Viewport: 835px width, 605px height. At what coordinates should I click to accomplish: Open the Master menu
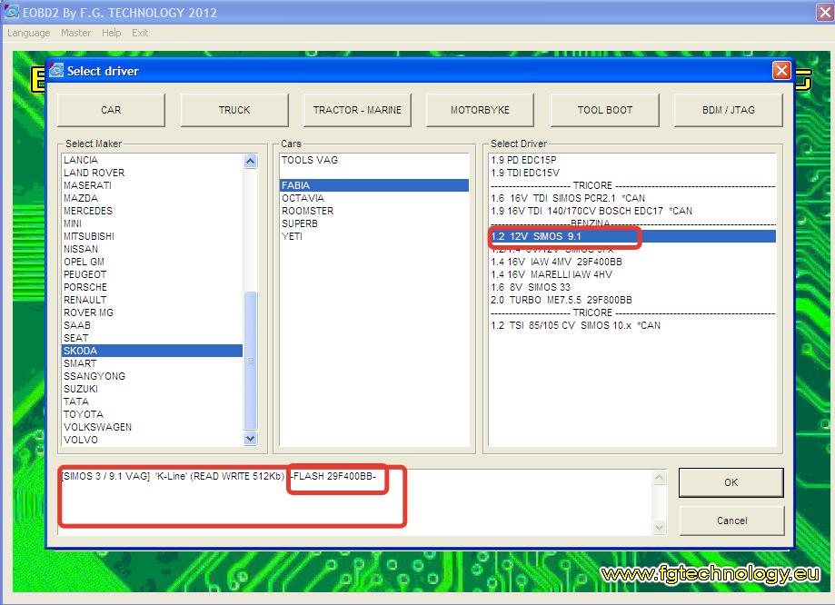click(75, 33)
